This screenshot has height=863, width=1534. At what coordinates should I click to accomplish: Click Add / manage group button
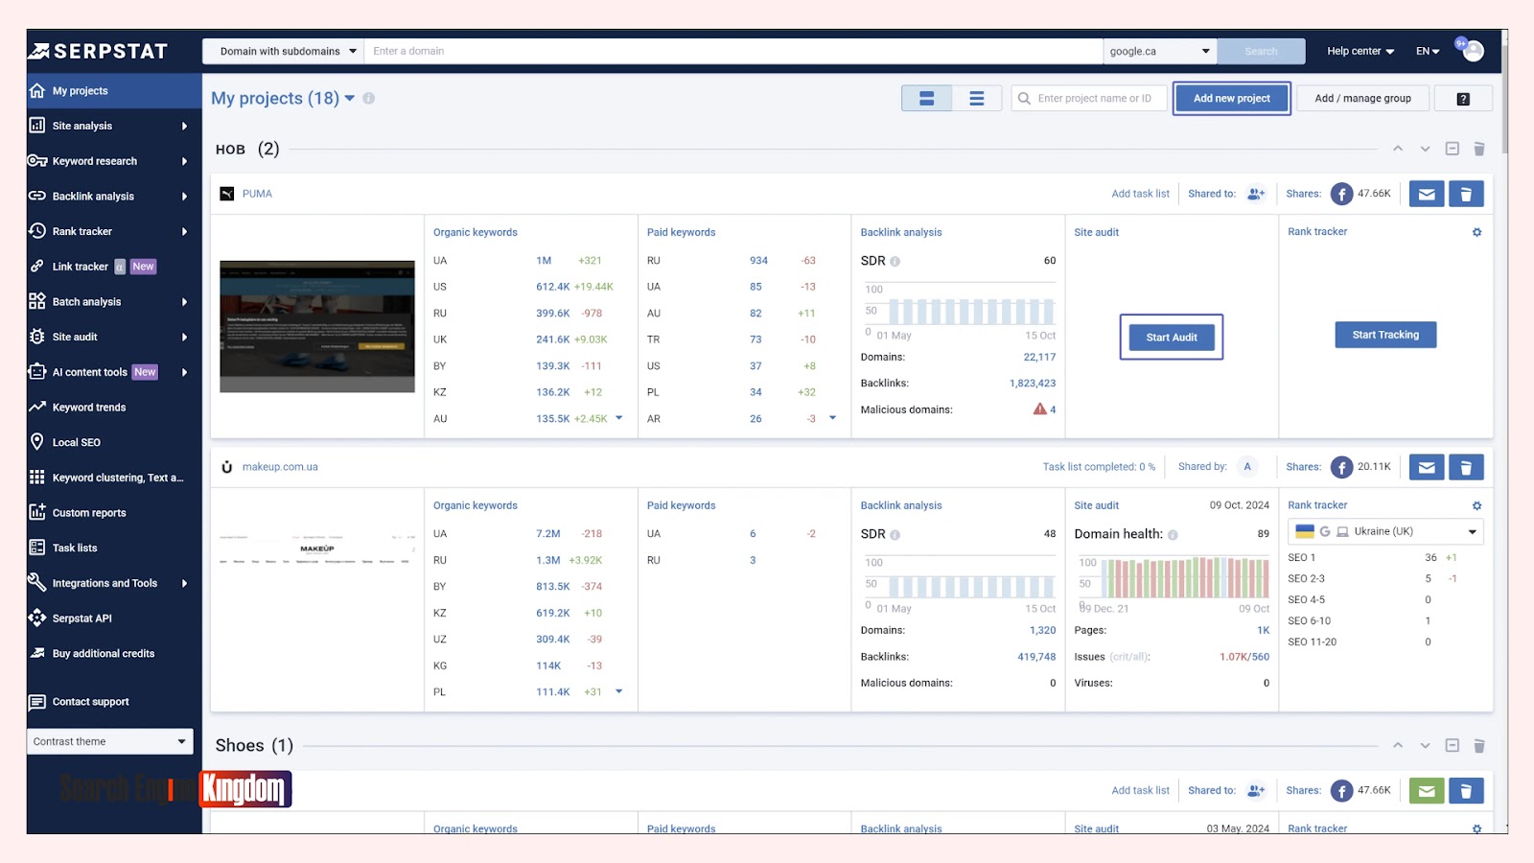pyautogui.click(x=1362, y=99)
